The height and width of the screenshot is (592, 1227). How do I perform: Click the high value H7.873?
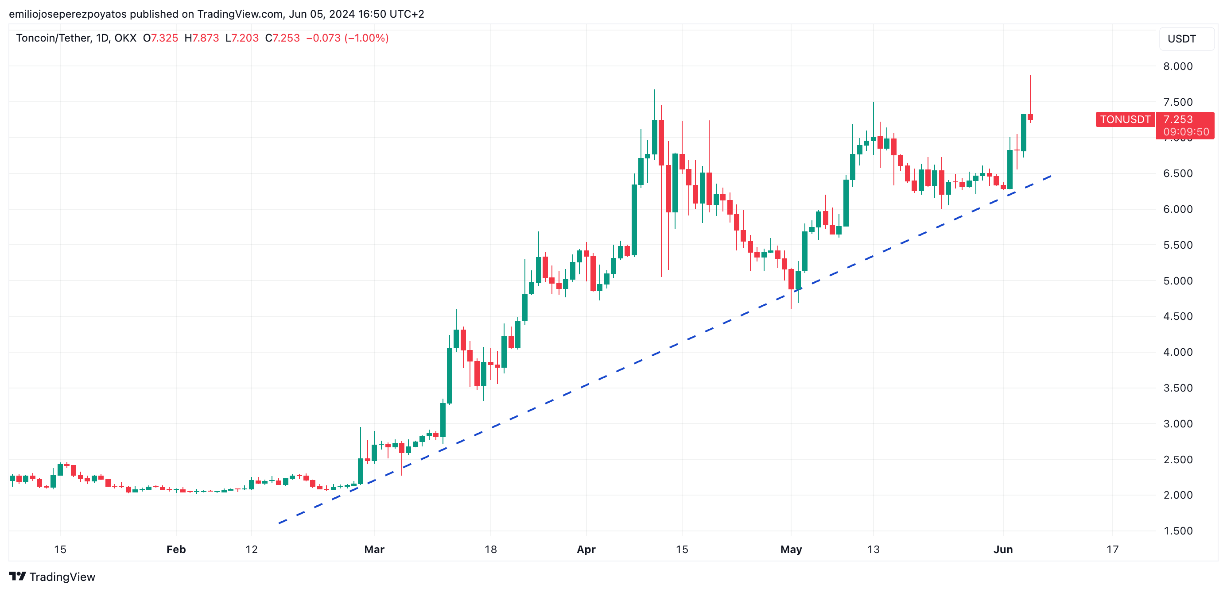[x=202, y=38]
